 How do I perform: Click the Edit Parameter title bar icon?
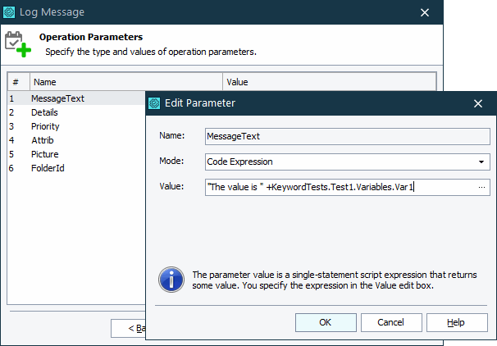click(155, 103)
